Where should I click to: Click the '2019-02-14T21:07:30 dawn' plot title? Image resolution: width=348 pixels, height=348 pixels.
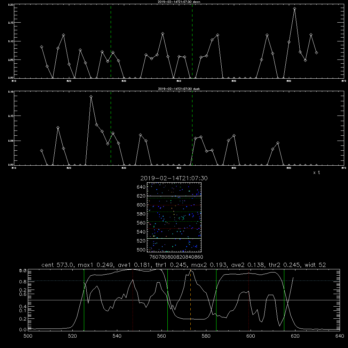coord(179,2)
